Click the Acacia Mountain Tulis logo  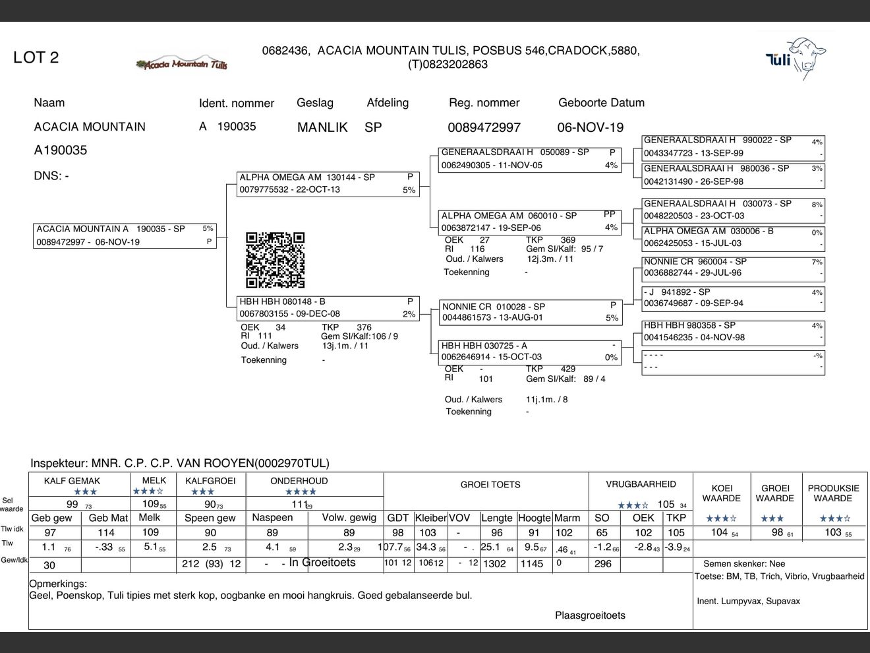click(x=181, y=63)
